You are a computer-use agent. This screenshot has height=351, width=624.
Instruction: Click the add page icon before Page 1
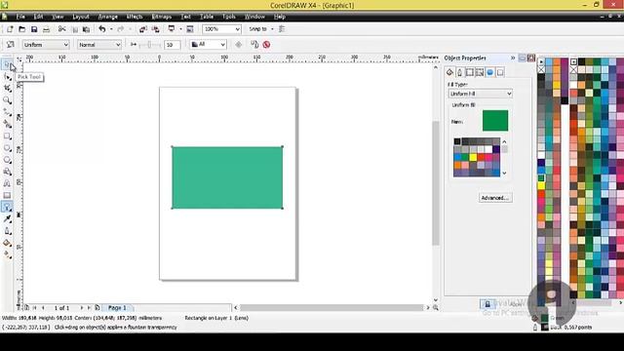(97, 308)
